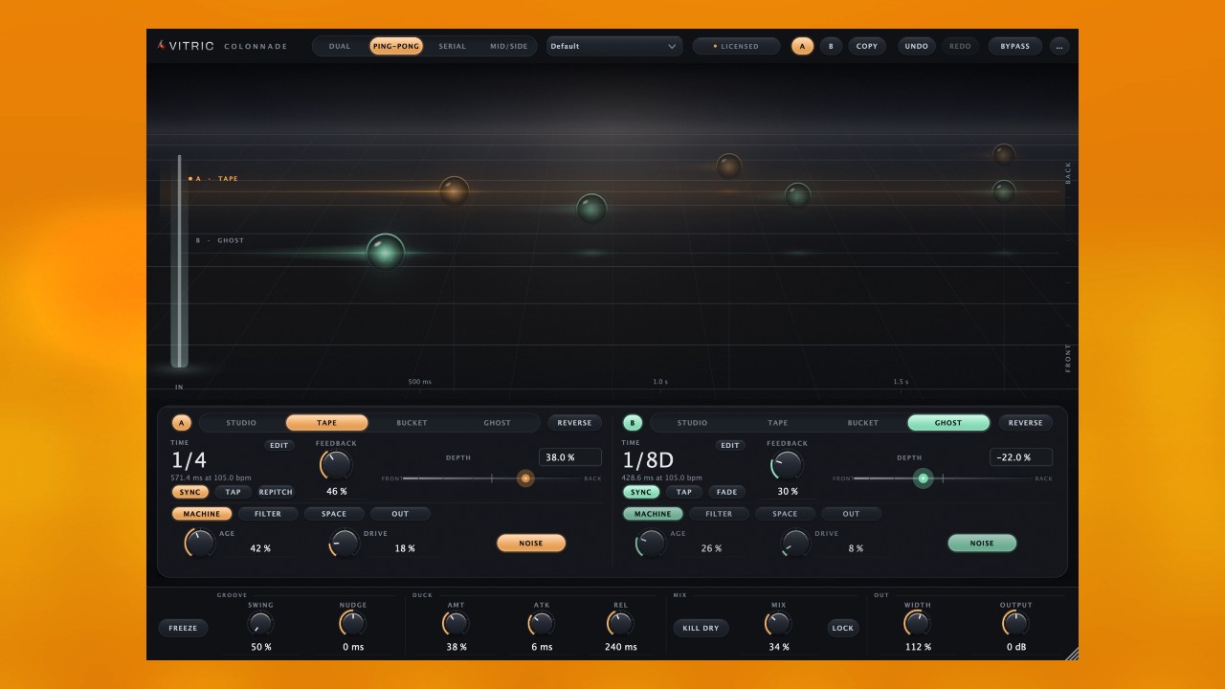
Task: Choose the Serial routing mode
Action: pos(453,46)
